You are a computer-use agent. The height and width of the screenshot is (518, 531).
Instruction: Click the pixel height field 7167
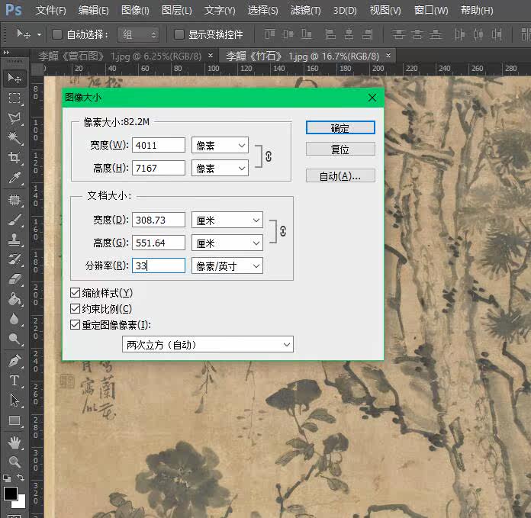pyautogui.click(x=159, y=168)
